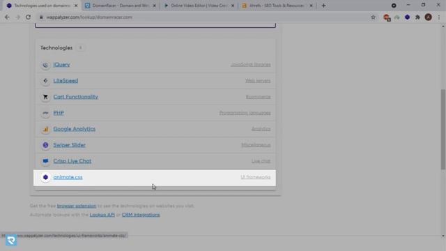Open the Google Analytics link
The width and height of the screenshot is (446, 251).
(75, 129)
